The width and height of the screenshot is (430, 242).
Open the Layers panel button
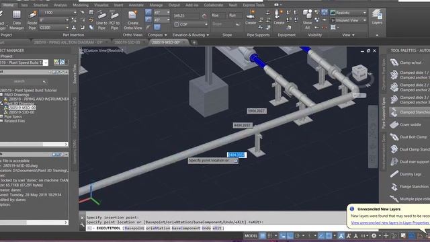pyautogui.click(x=377, y=17)
